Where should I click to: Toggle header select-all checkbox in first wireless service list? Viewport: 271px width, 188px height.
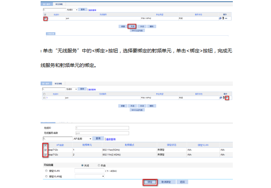coord(45,15)
